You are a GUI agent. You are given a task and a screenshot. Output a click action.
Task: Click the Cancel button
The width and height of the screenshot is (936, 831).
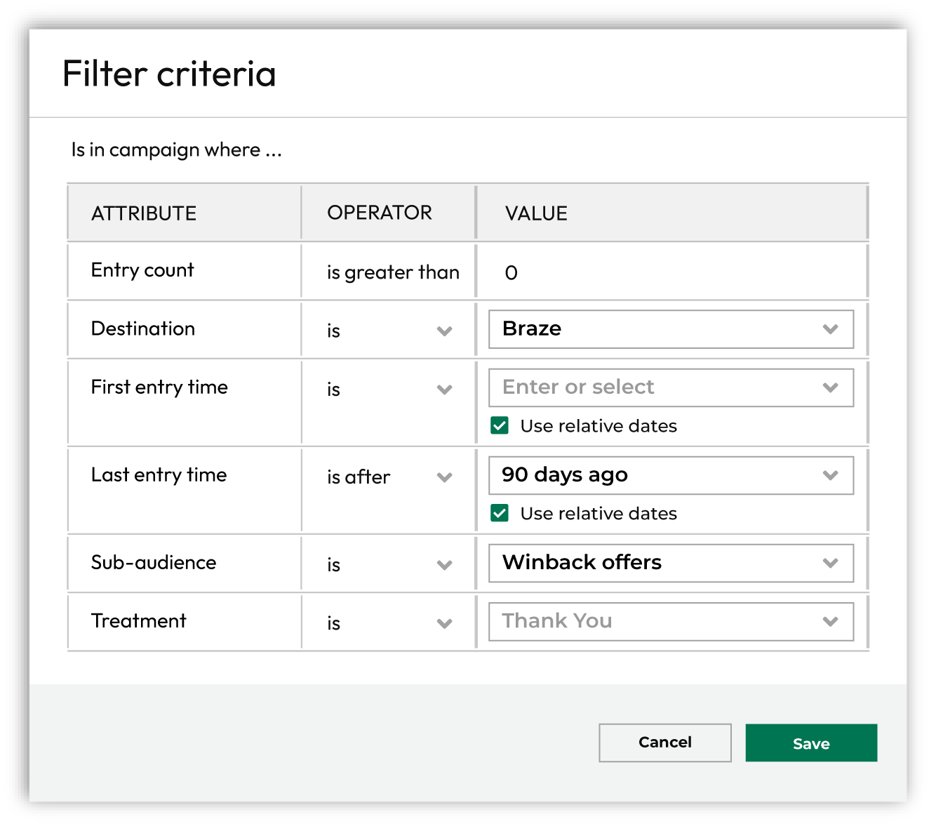[665, 743]
